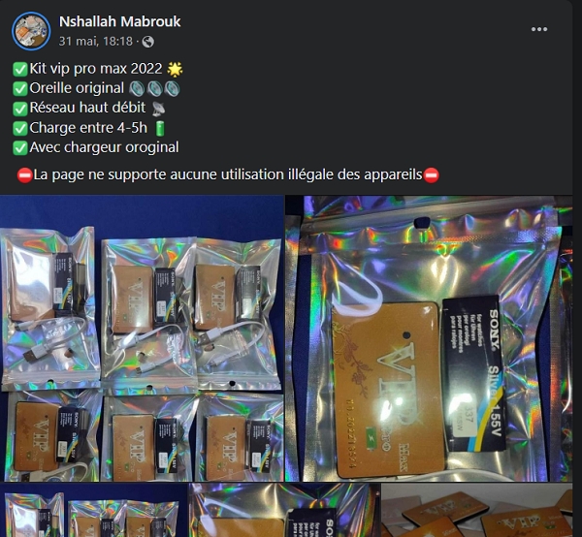Click the red no-entry emoji before La page
582x537 pixels.
pyautogui.click(x=25, y=175)
